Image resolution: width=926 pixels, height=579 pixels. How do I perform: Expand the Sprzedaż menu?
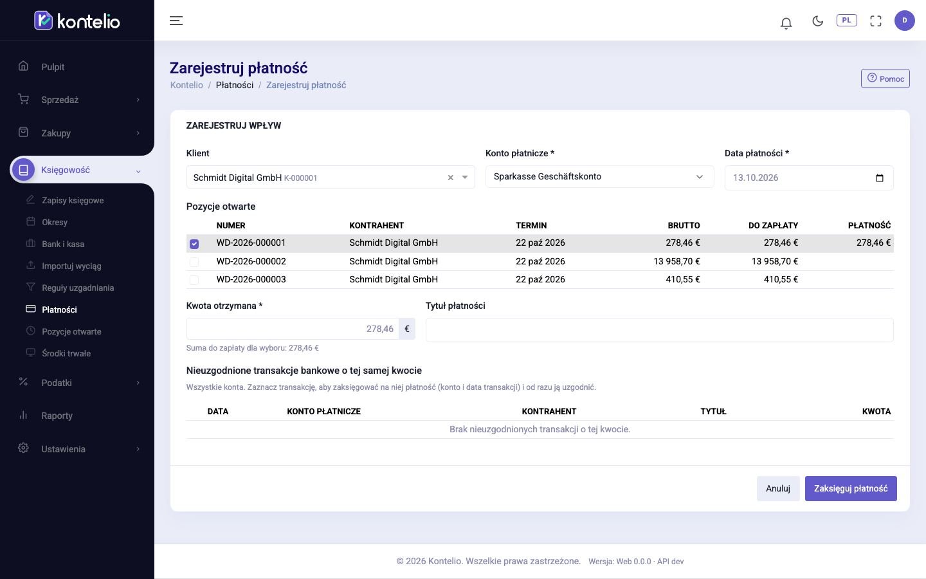pos(77,100)
